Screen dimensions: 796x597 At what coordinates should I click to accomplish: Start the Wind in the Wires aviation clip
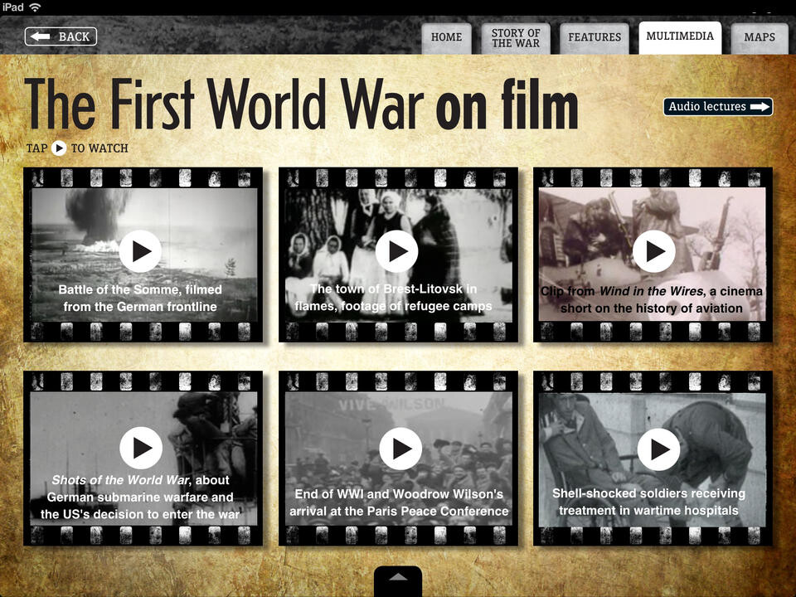[x=655, y=251]
